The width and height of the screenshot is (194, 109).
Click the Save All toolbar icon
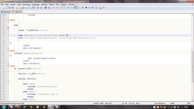tap(13, 8)
